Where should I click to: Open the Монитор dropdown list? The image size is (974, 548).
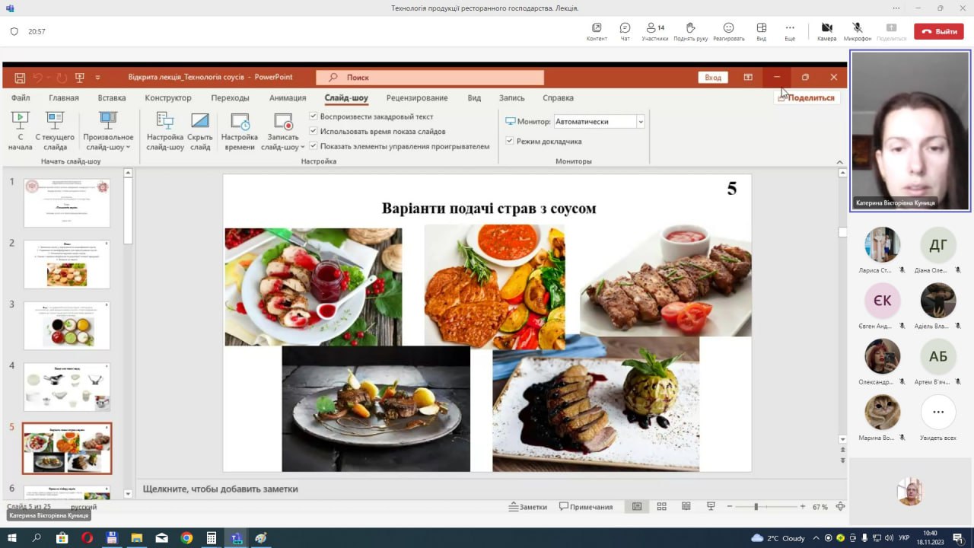640,122
